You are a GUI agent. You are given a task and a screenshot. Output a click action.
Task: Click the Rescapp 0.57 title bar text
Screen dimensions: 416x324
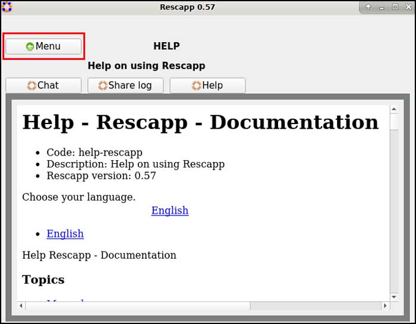click(x=187, y=7)
